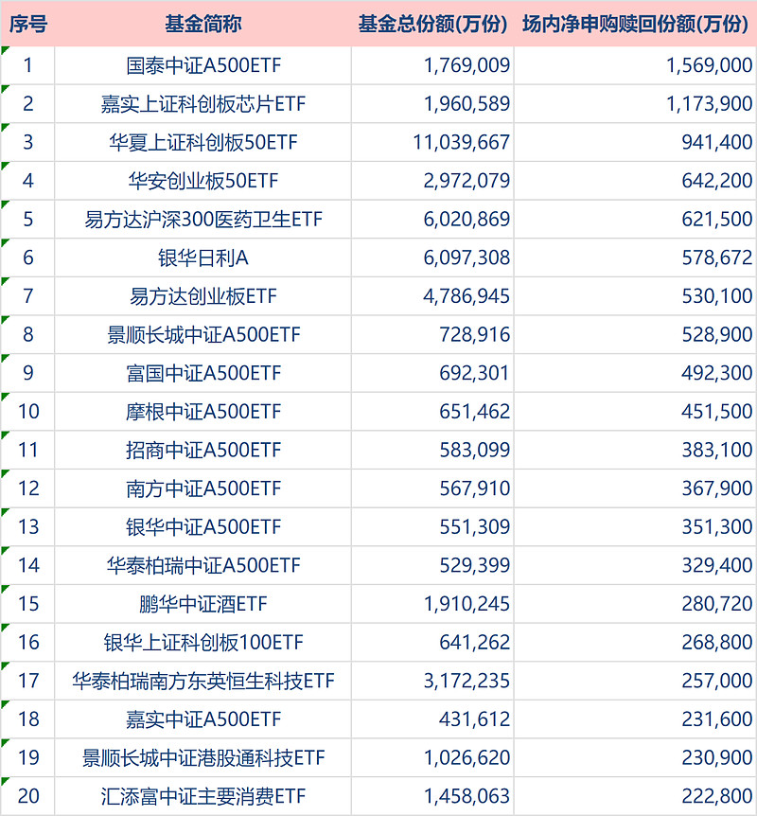Click total shares value 692,301
757x816 pixels.
[474, 373]
